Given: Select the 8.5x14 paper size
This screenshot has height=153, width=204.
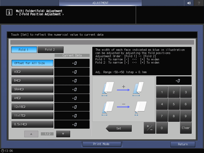Looking at the screenshot, I should (x=32, y=124).
